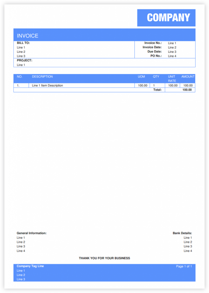Screen dimensions: 209x293
Task: Click the Invoice No. value field
Action: click(x=172, y=43)
